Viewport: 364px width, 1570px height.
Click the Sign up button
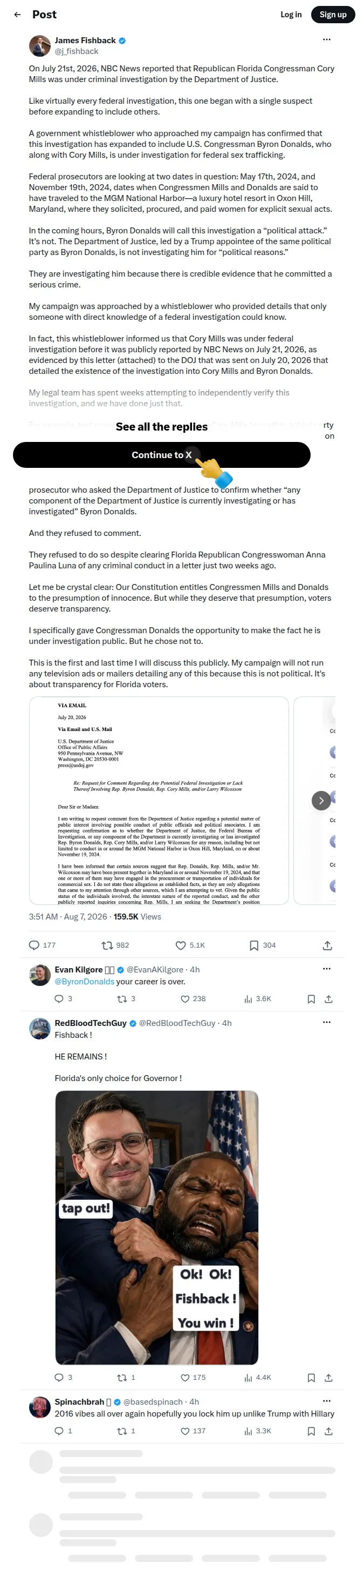pyautogui.click(x=333, y=15)
